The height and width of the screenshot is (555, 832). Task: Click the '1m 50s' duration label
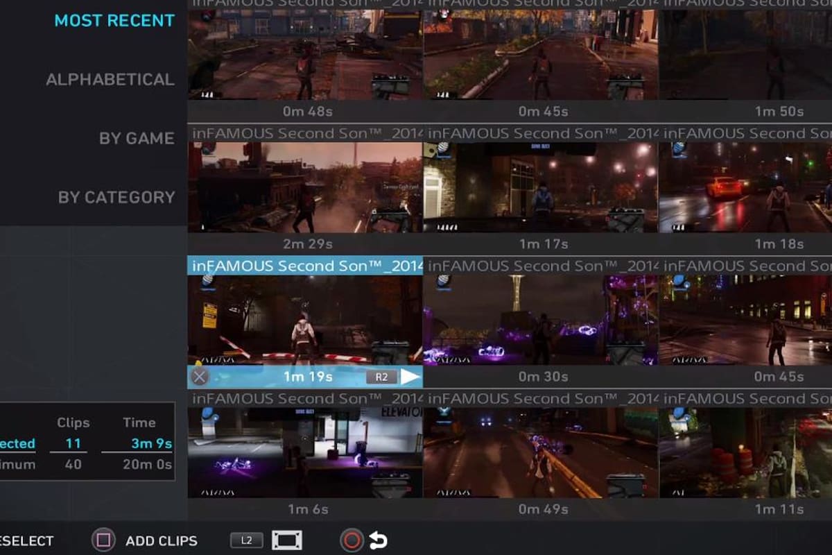pos(779,111)
